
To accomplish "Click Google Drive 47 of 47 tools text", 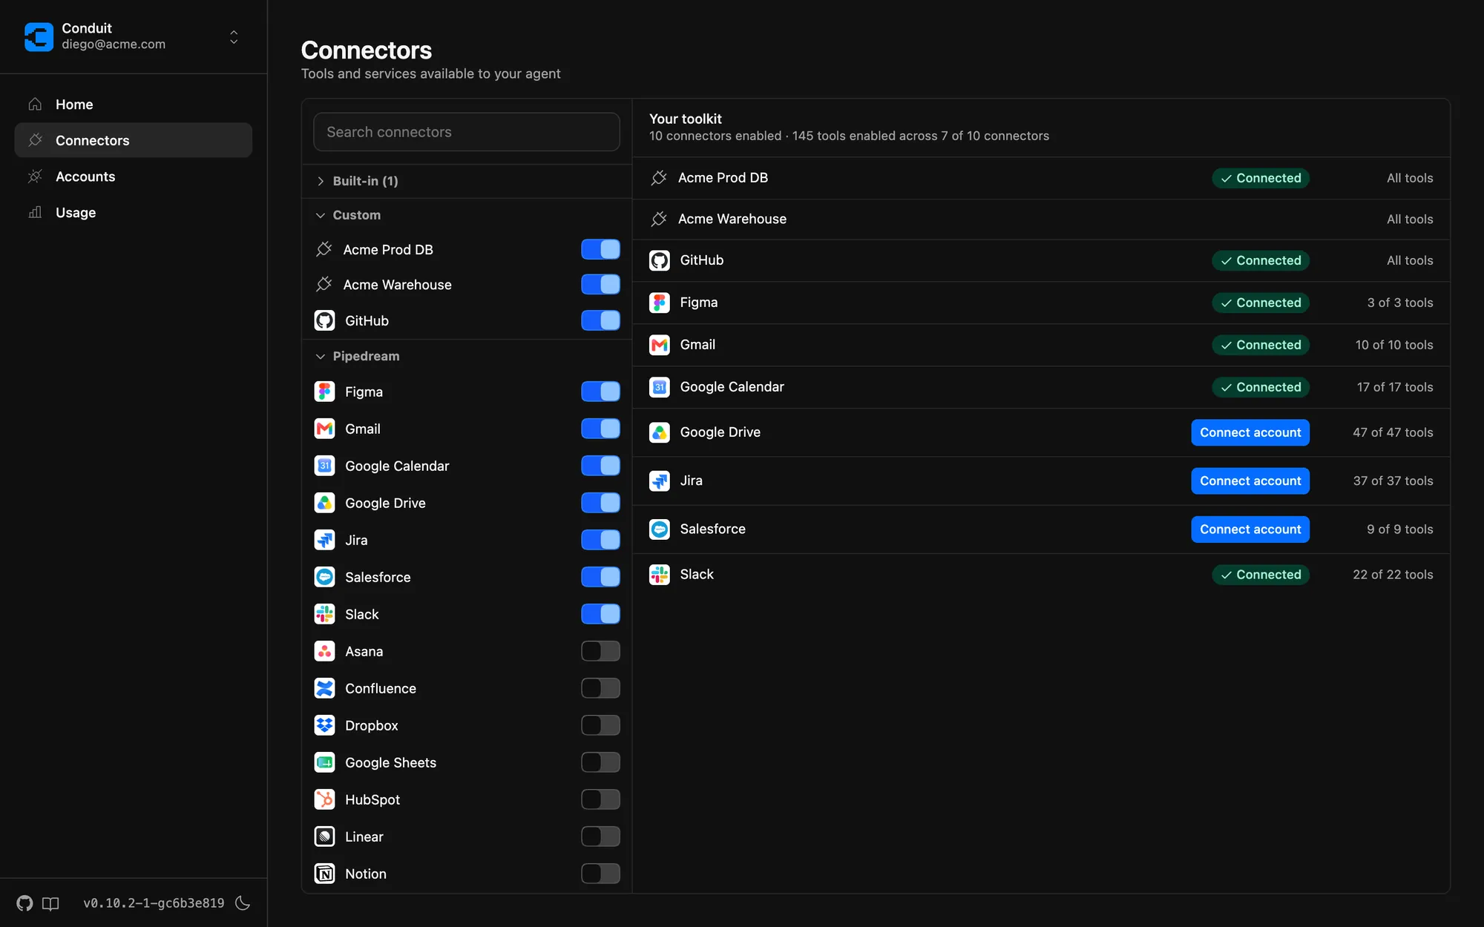I will [1393, 432].
